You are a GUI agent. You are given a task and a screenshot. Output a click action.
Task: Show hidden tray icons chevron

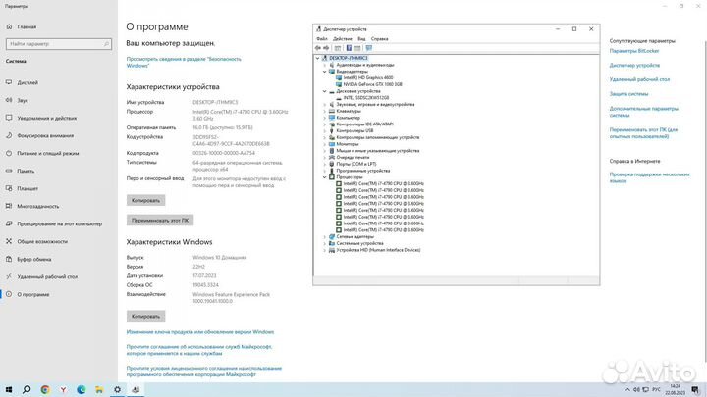coord(627,390)
